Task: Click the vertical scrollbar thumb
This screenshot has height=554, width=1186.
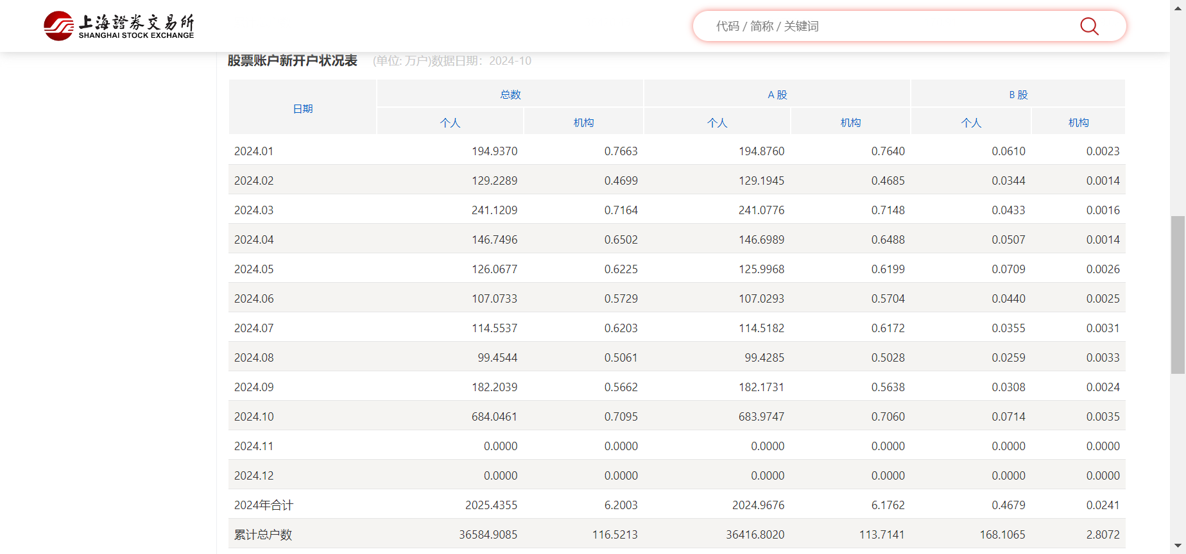Action: (x=1178, y=295)
